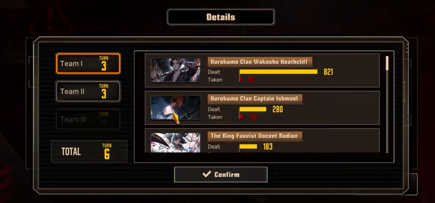Click The Ring Fauvist Docent Rodion name label

point(255,136)
